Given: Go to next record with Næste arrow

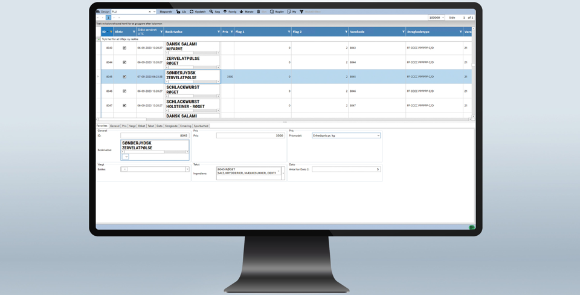Looking at the screenshot, I should [242, 11].
